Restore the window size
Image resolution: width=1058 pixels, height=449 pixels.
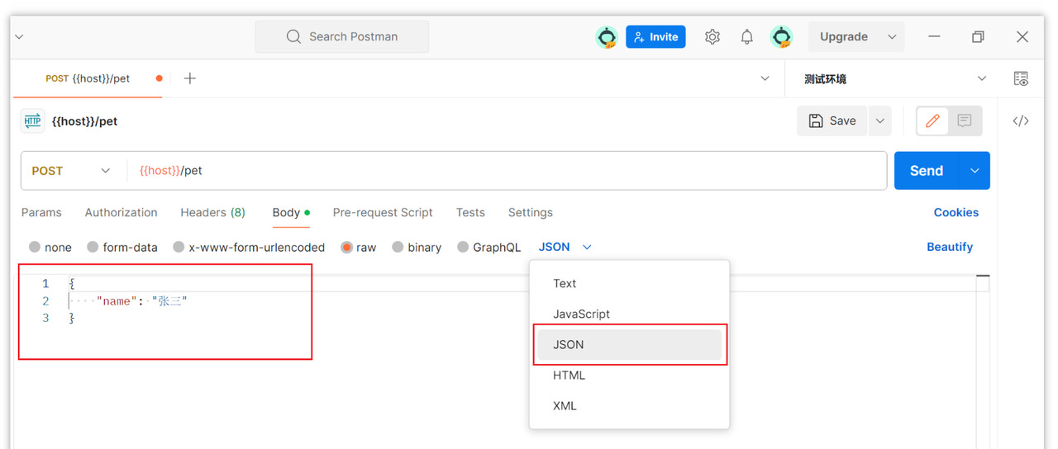pos(978,37)
